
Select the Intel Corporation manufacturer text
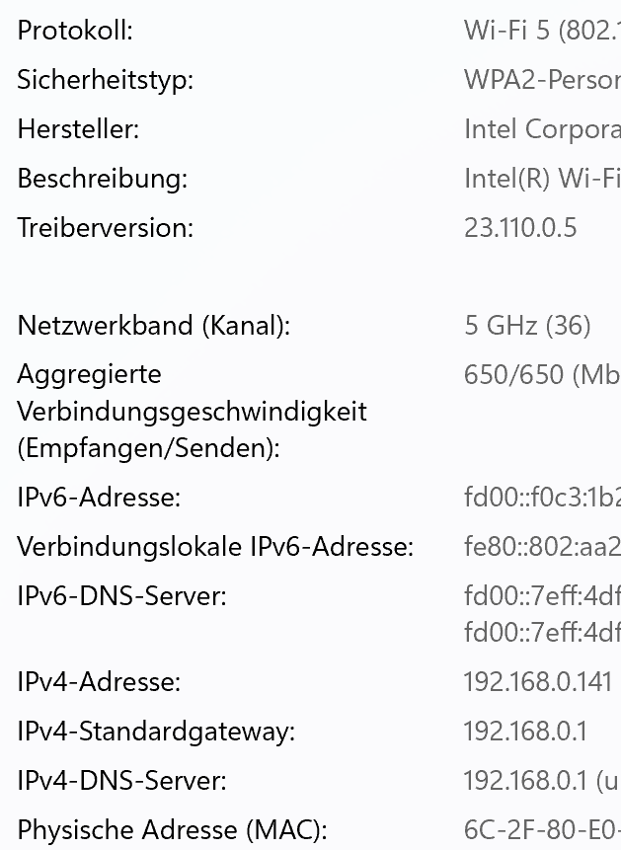(x=541, y=129)
